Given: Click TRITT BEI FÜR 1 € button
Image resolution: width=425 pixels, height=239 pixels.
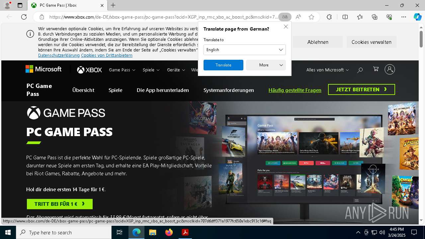Looking at the screenshot, I should click(x=60, y=204).
